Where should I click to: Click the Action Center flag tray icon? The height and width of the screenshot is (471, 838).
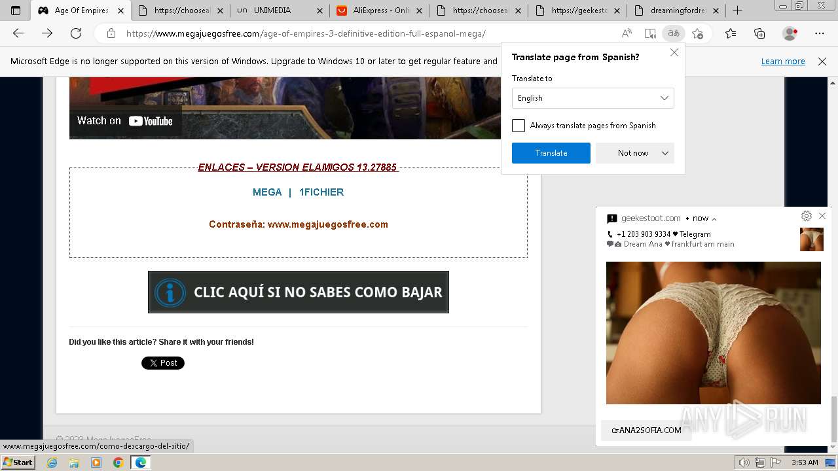tap(775, 462)
